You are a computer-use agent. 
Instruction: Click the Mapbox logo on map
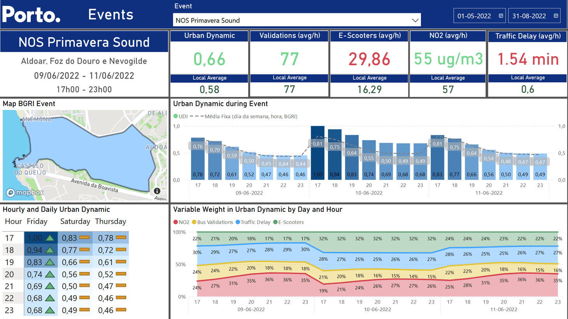click(x=25, y=192)
